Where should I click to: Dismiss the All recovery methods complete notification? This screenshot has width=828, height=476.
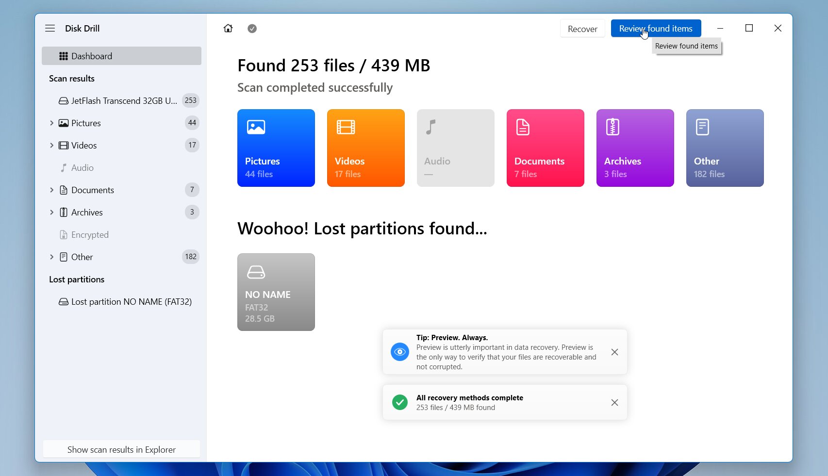point(614,402)
